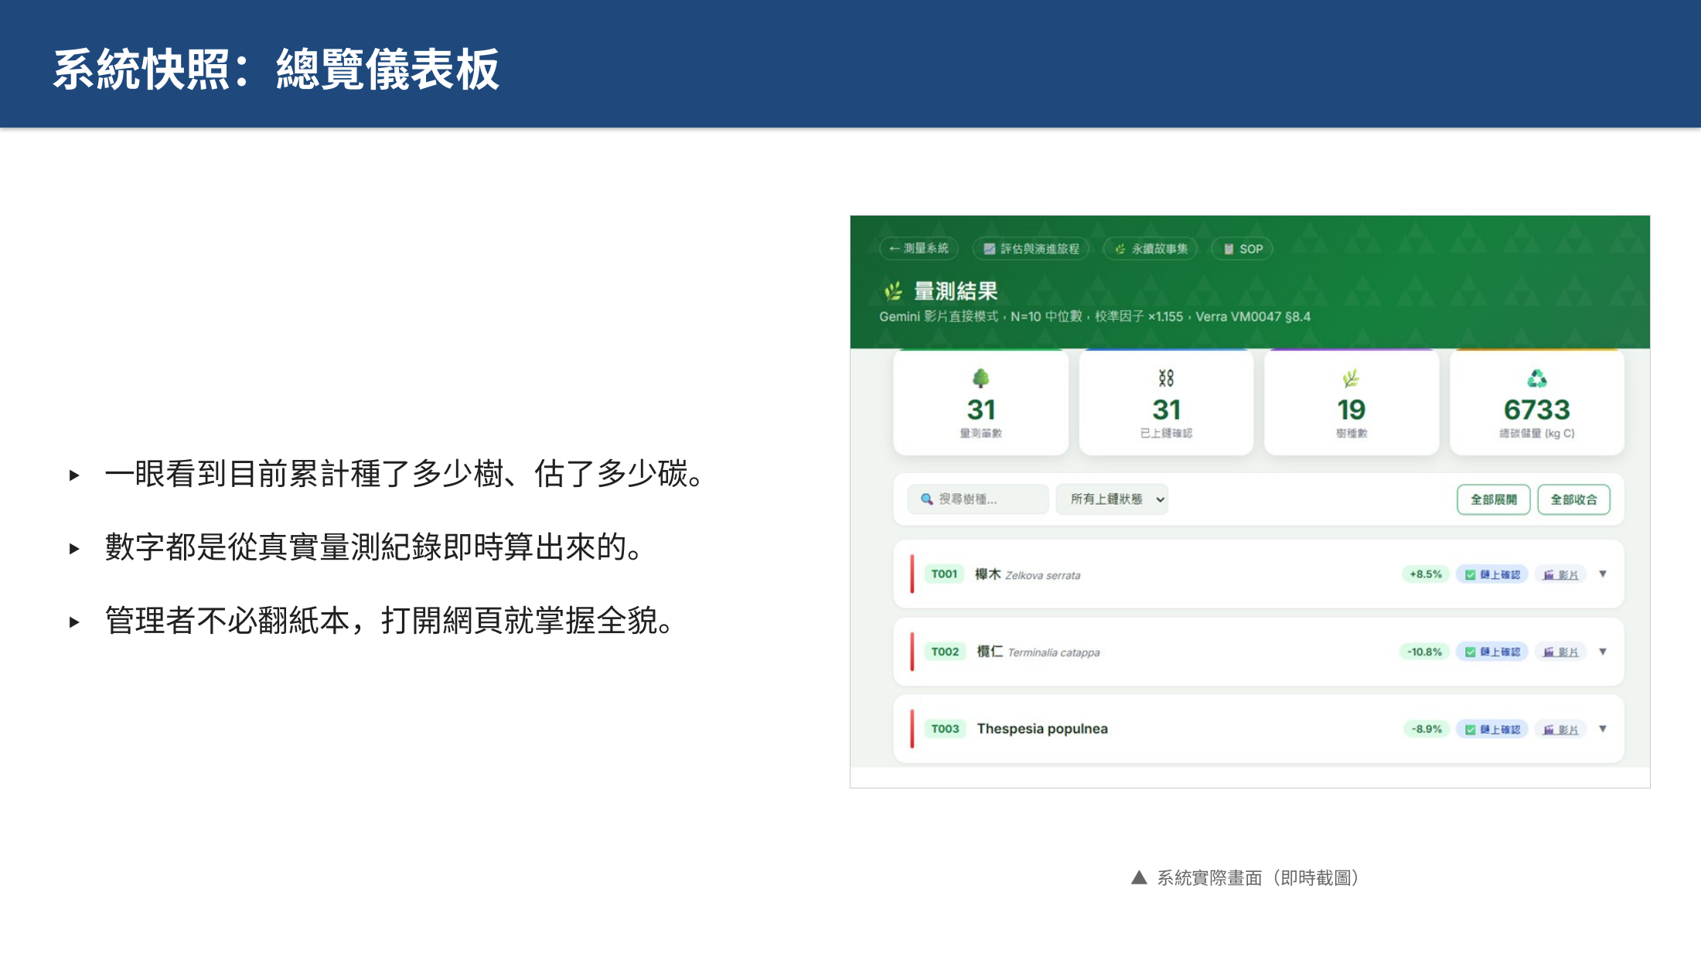This screenshot has height=957, width=1701.
Task: Expand the T001 櫸木 row arrow
Action: click(x=1603, y=574)
